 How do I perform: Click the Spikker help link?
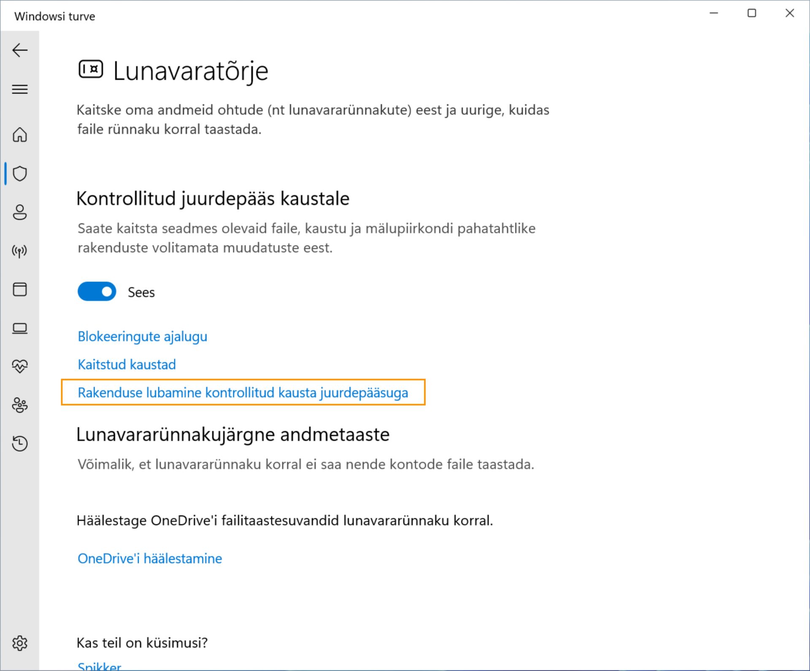[x=100, y=666]
